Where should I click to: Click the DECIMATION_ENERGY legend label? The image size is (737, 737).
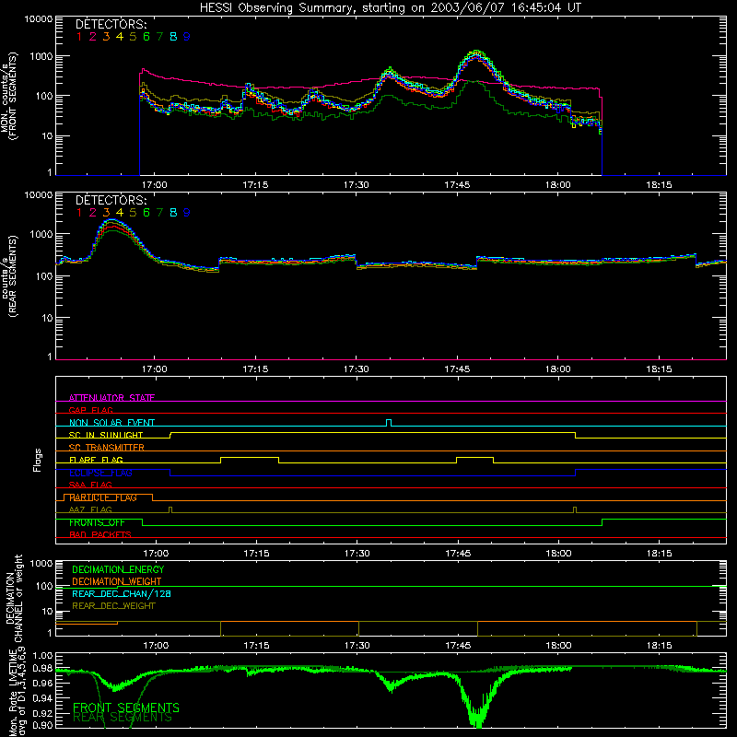pyautogui.click(x=118, y=569)
